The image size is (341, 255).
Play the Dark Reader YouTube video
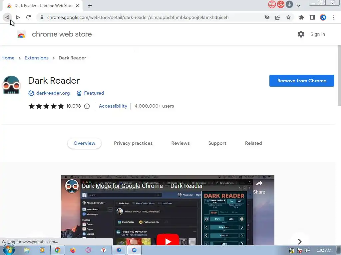point(168,240)
